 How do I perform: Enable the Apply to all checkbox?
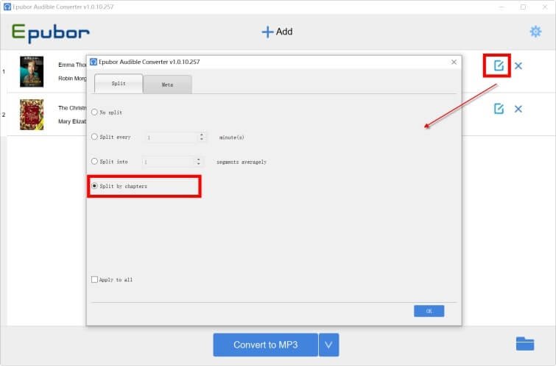[x=94, y=279]
